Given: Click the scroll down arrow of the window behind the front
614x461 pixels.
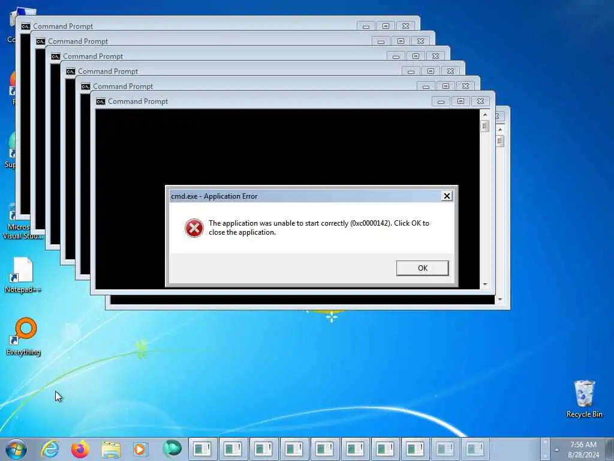Looking at the screenshot, I should [500, 300].
